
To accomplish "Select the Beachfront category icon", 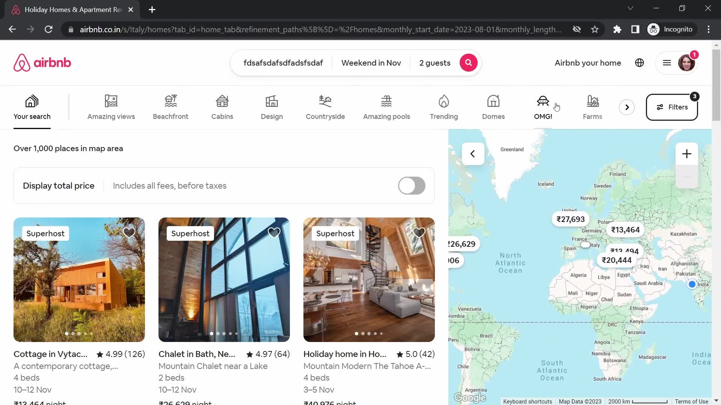I will click(171, 106).
